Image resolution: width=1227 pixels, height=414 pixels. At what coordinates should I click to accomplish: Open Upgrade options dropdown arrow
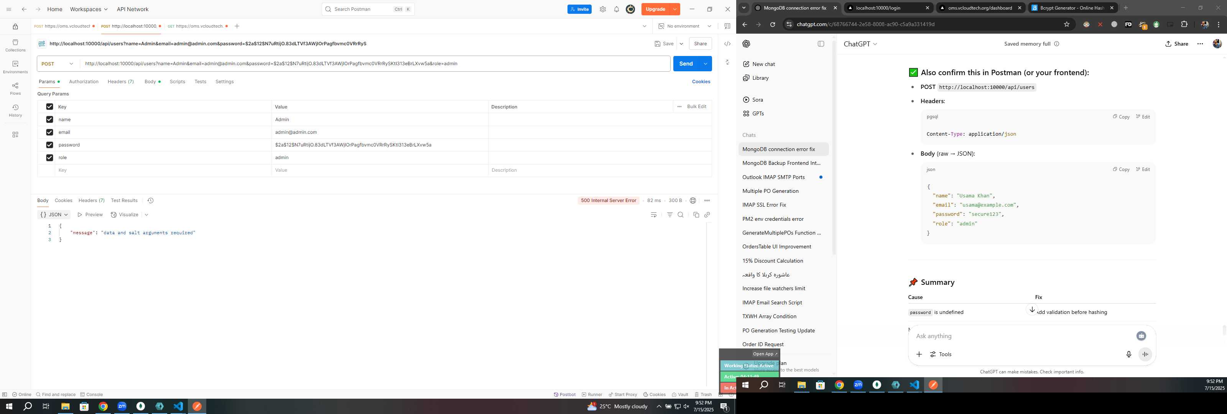click(x=675, y=9)
